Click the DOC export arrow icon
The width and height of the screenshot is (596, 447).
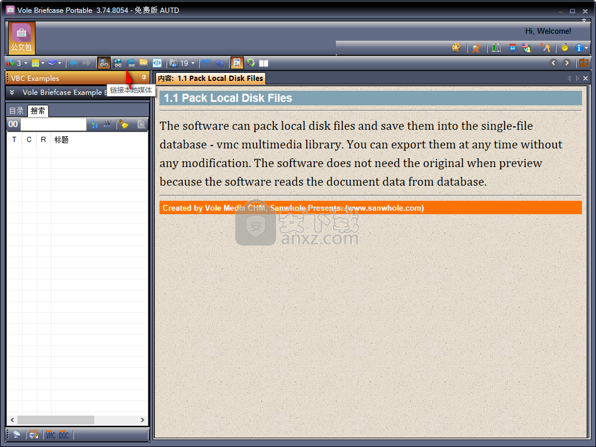click(64, 434)
